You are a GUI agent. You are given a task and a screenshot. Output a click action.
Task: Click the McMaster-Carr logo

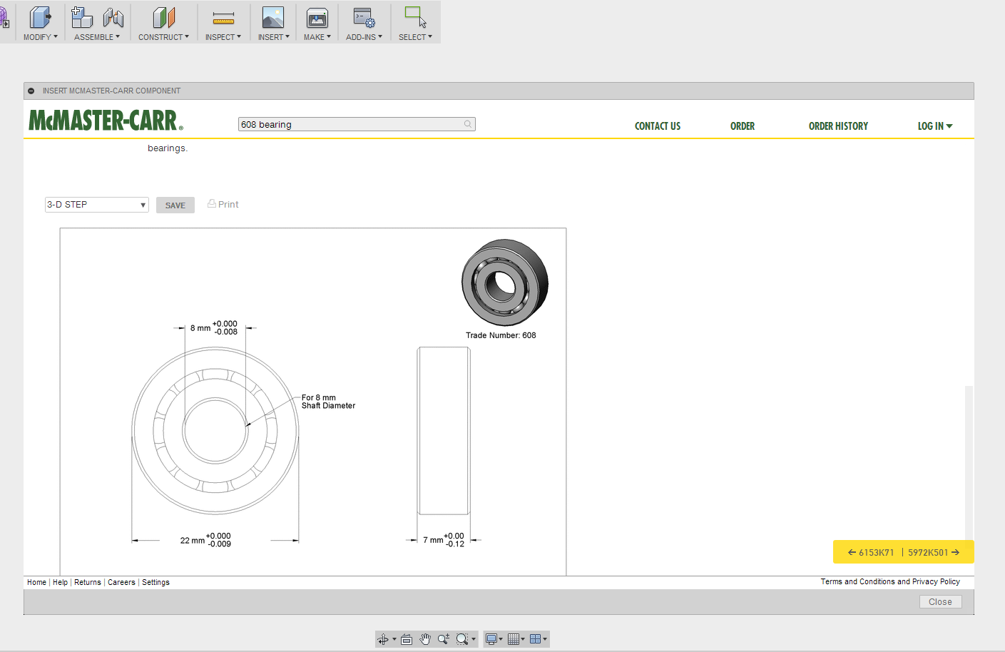click(x=106, y=120)
